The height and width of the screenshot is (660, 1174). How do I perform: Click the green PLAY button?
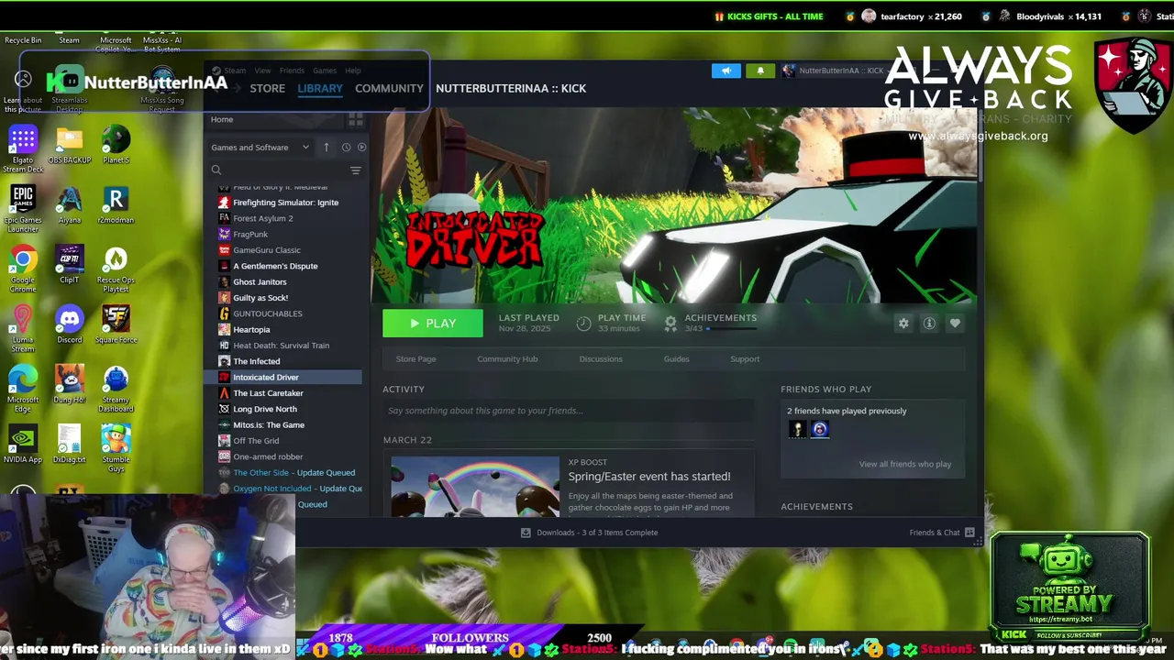coord(433,323)
